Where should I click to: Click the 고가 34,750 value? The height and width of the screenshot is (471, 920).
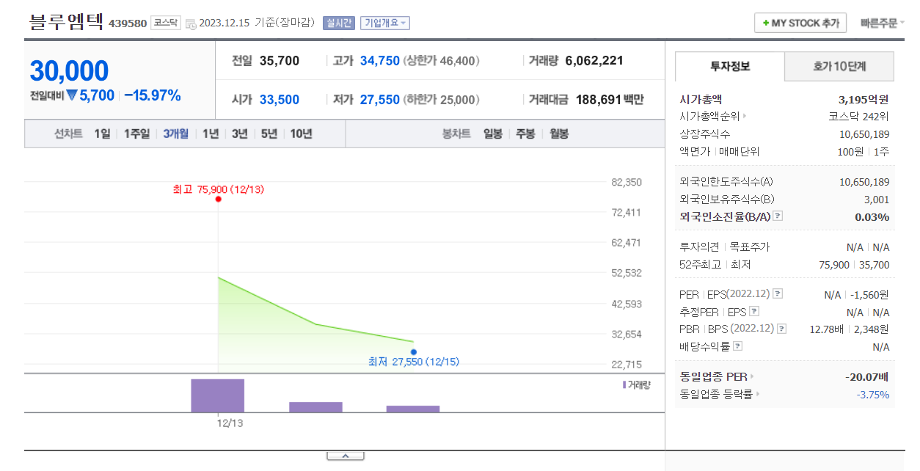380,61
